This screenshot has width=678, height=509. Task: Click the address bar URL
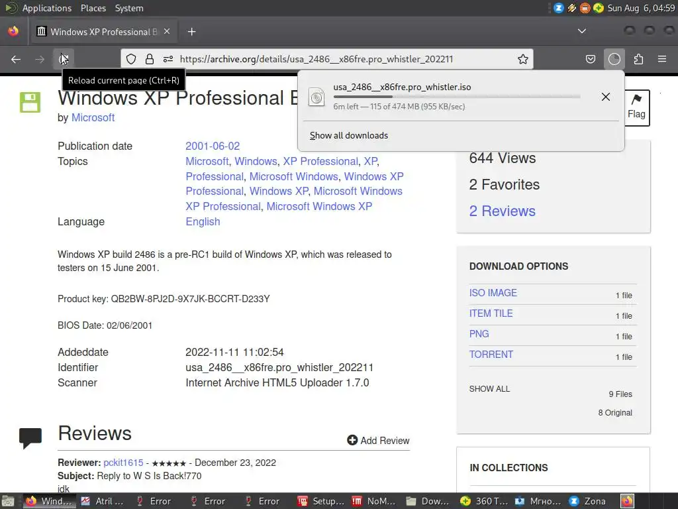tap(316, 59)
